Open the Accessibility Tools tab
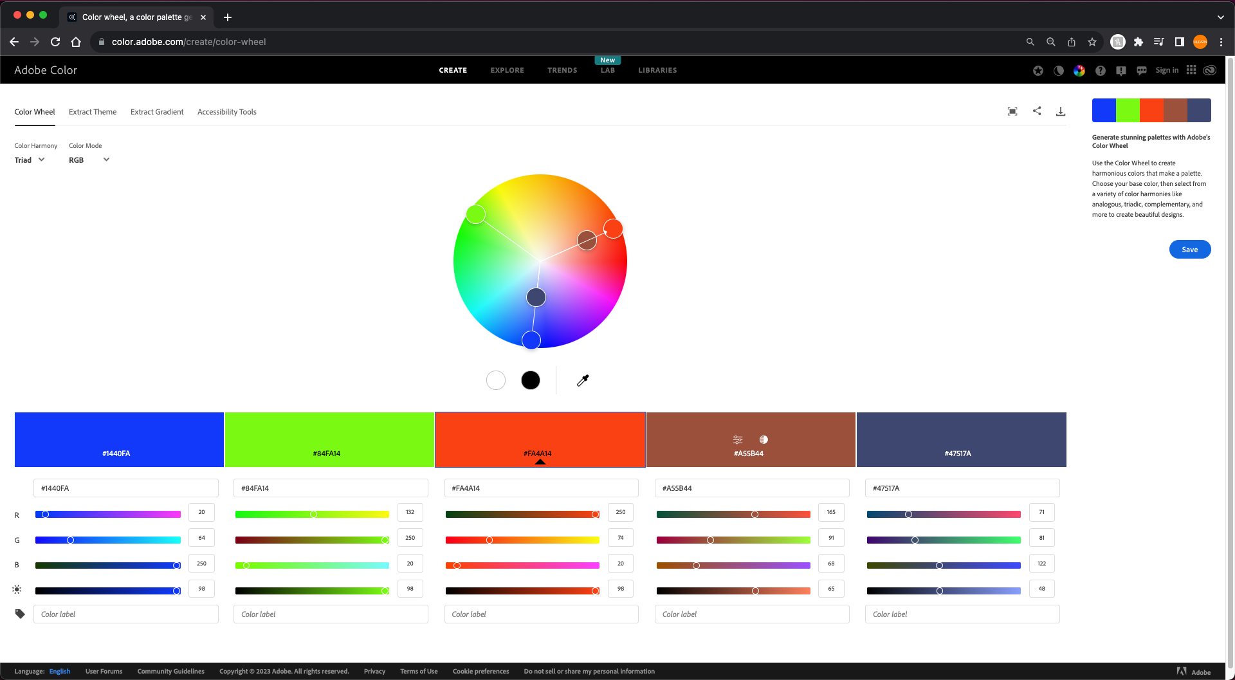 (x=227, y=112)
